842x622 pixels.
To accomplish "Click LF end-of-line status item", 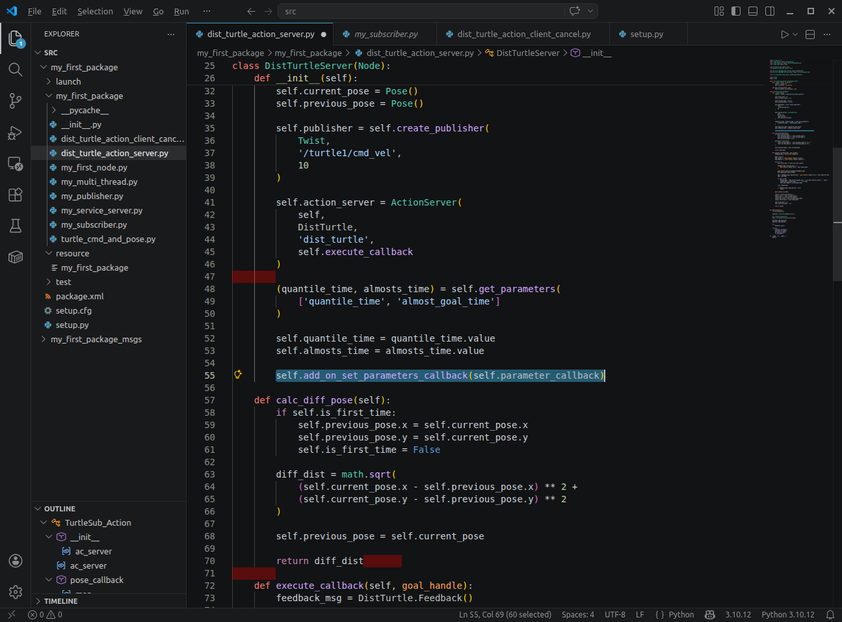I will [640, 615].
